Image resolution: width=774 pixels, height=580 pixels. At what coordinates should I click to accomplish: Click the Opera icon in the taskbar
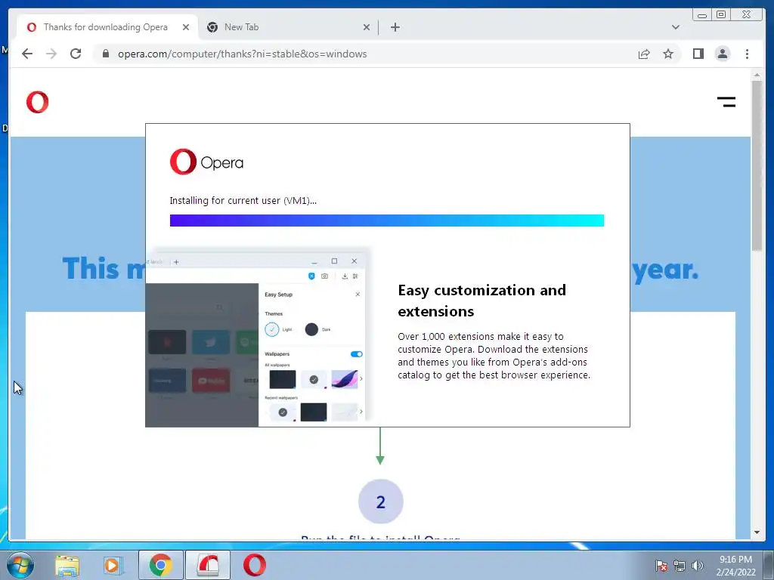255,565
